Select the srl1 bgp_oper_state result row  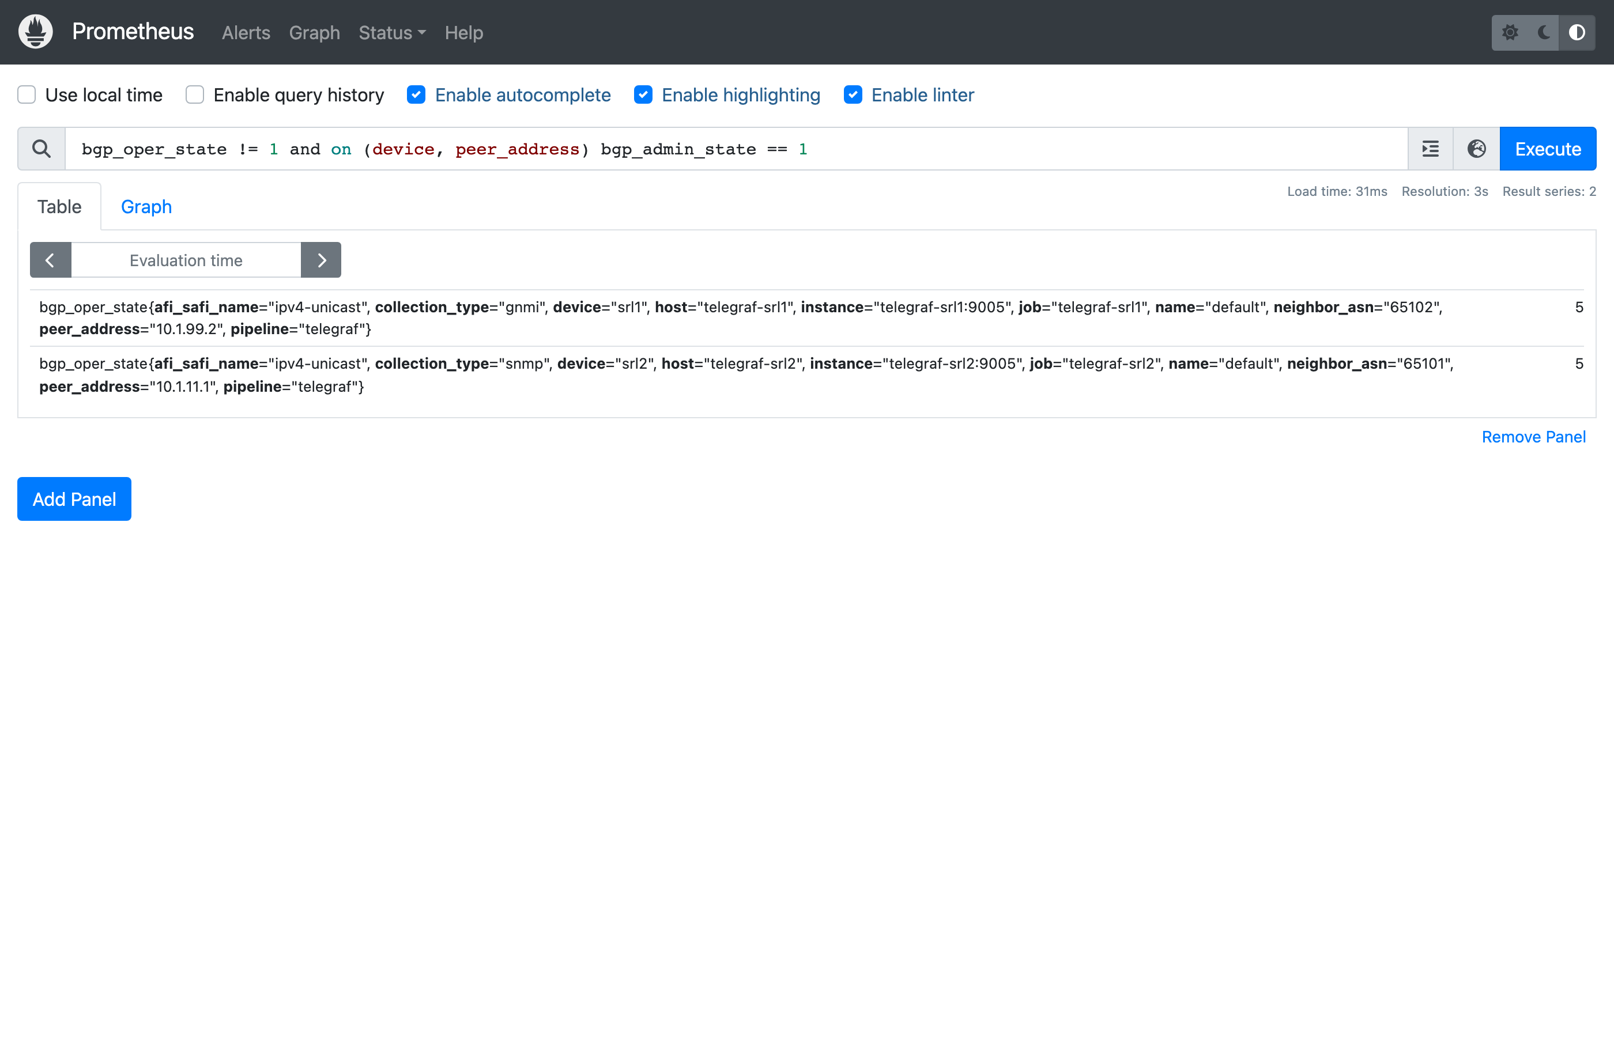coord(806,318)
